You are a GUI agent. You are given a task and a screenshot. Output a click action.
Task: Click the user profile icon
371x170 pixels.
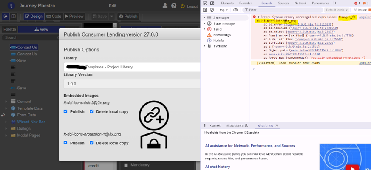pyautogui.click(x=165, y=6)
